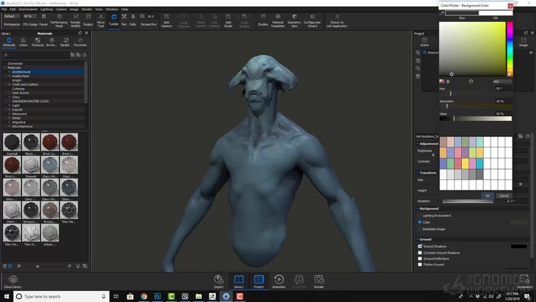Switch to the Textures library tab
Viewport: 536px width, 302px height.
click(37, 42)
